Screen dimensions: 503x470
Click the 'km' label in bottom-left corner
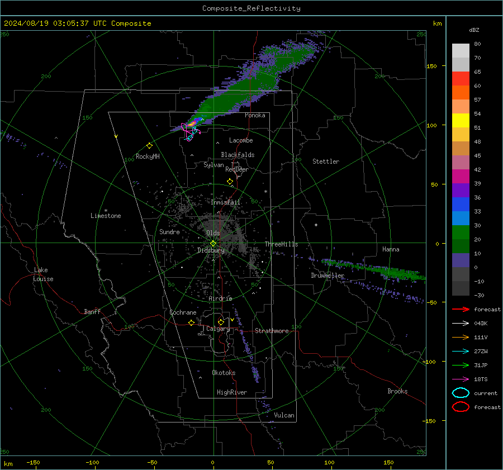tap(8, 464)
